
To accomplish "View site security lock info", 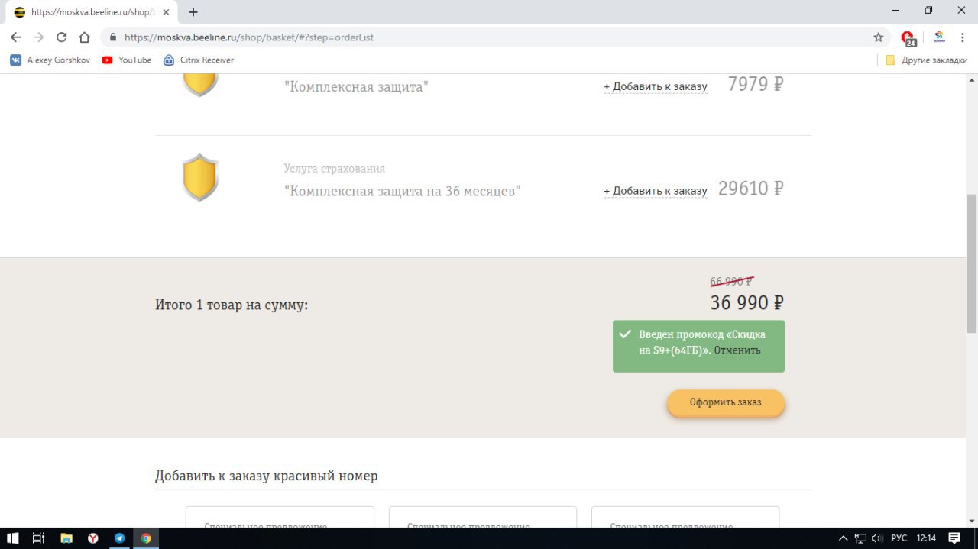I will [x=112, y=37].
